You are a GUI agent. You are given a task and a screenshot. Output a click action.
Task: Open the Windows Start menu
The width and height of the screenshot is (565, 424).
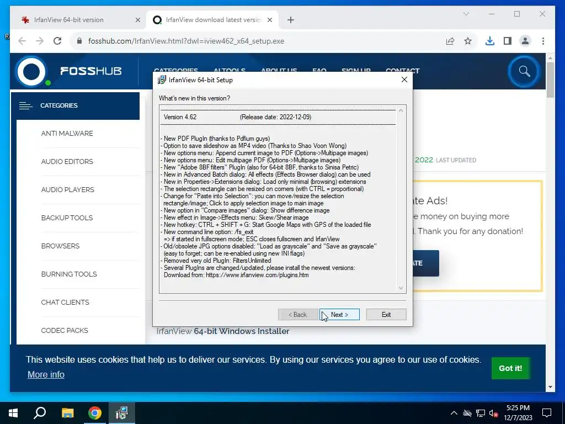pos(13,413)
